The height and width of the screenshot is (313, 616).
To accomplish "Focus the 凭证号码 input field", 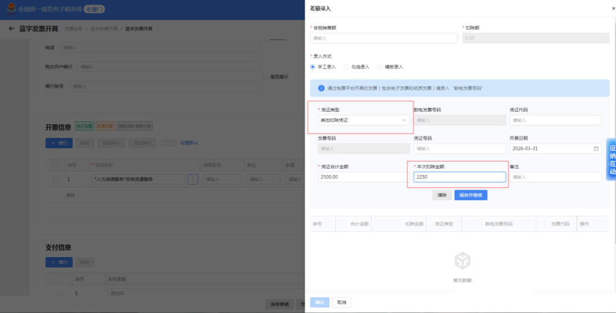I will pos(460,149).
